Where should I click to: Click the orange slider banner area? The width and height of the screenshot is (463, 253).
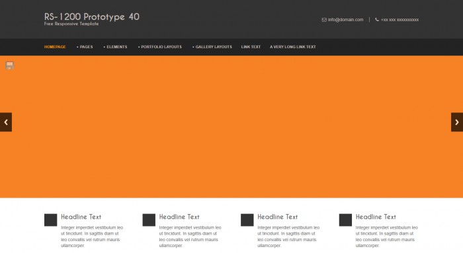[x=232, y=127]
